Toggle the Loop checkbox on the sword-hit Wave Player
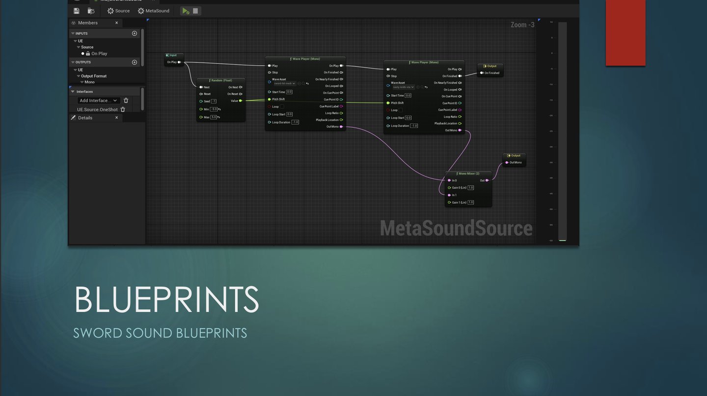 coord(282,106)
